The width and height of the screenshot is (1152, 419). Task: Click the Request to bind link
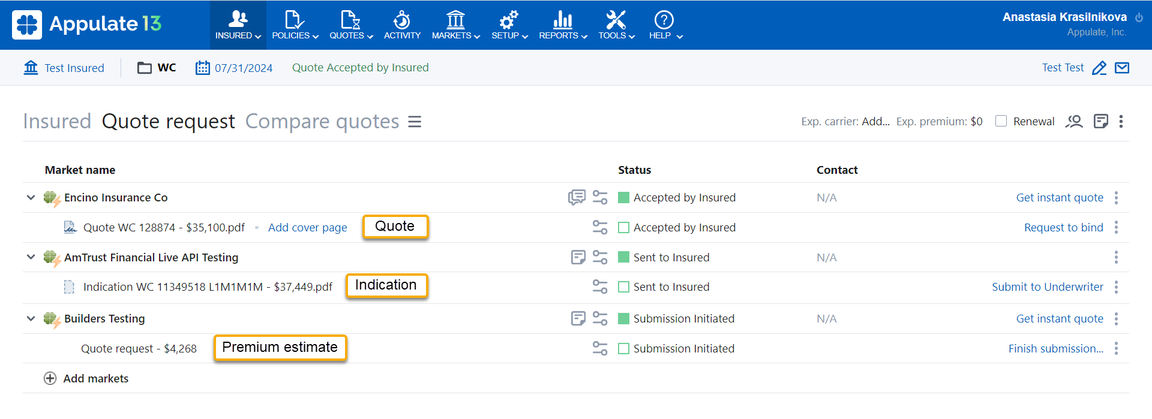(x=1063, y=228)
